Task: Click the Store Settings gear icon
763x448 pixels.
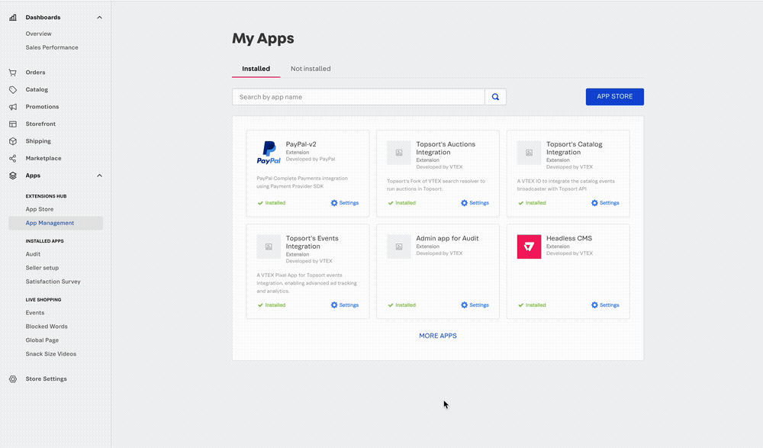Action: (12, 379)
